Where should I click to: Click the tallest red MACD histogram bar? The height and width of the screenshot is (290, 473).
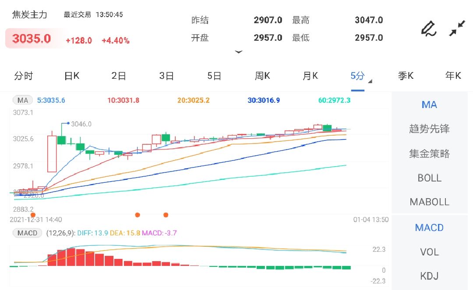coord(71,257)
